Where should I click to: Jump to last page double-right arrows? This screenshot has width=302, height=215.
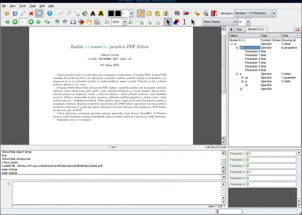coord(39,22)
